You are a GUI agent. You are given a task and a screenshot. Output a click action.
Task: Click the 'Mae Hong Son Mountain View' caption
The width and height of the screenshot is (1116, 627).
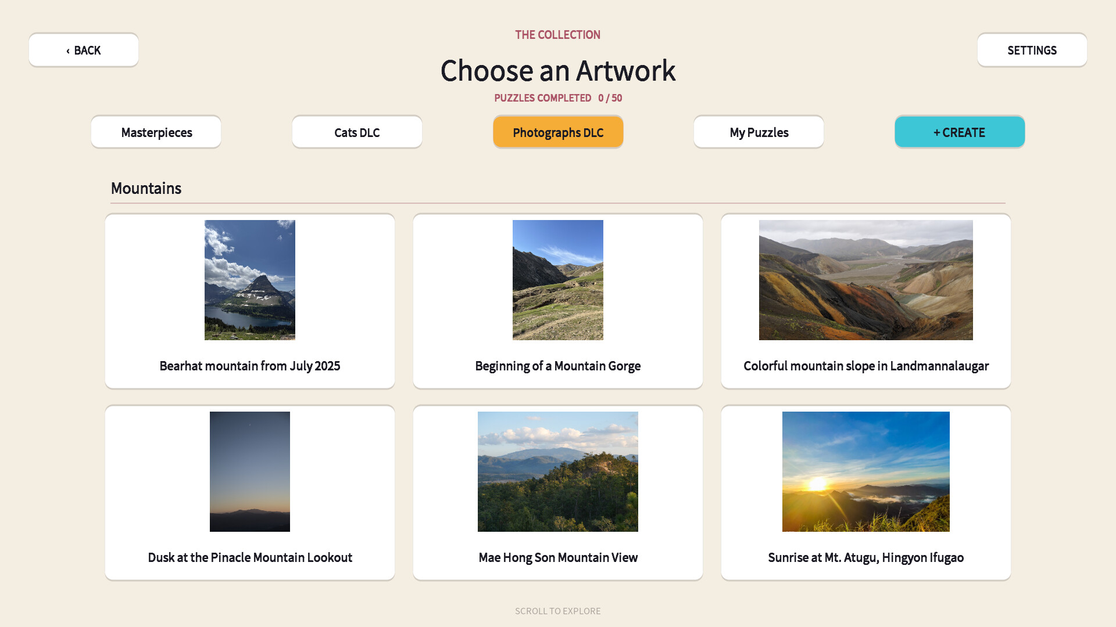click(558, 557)
